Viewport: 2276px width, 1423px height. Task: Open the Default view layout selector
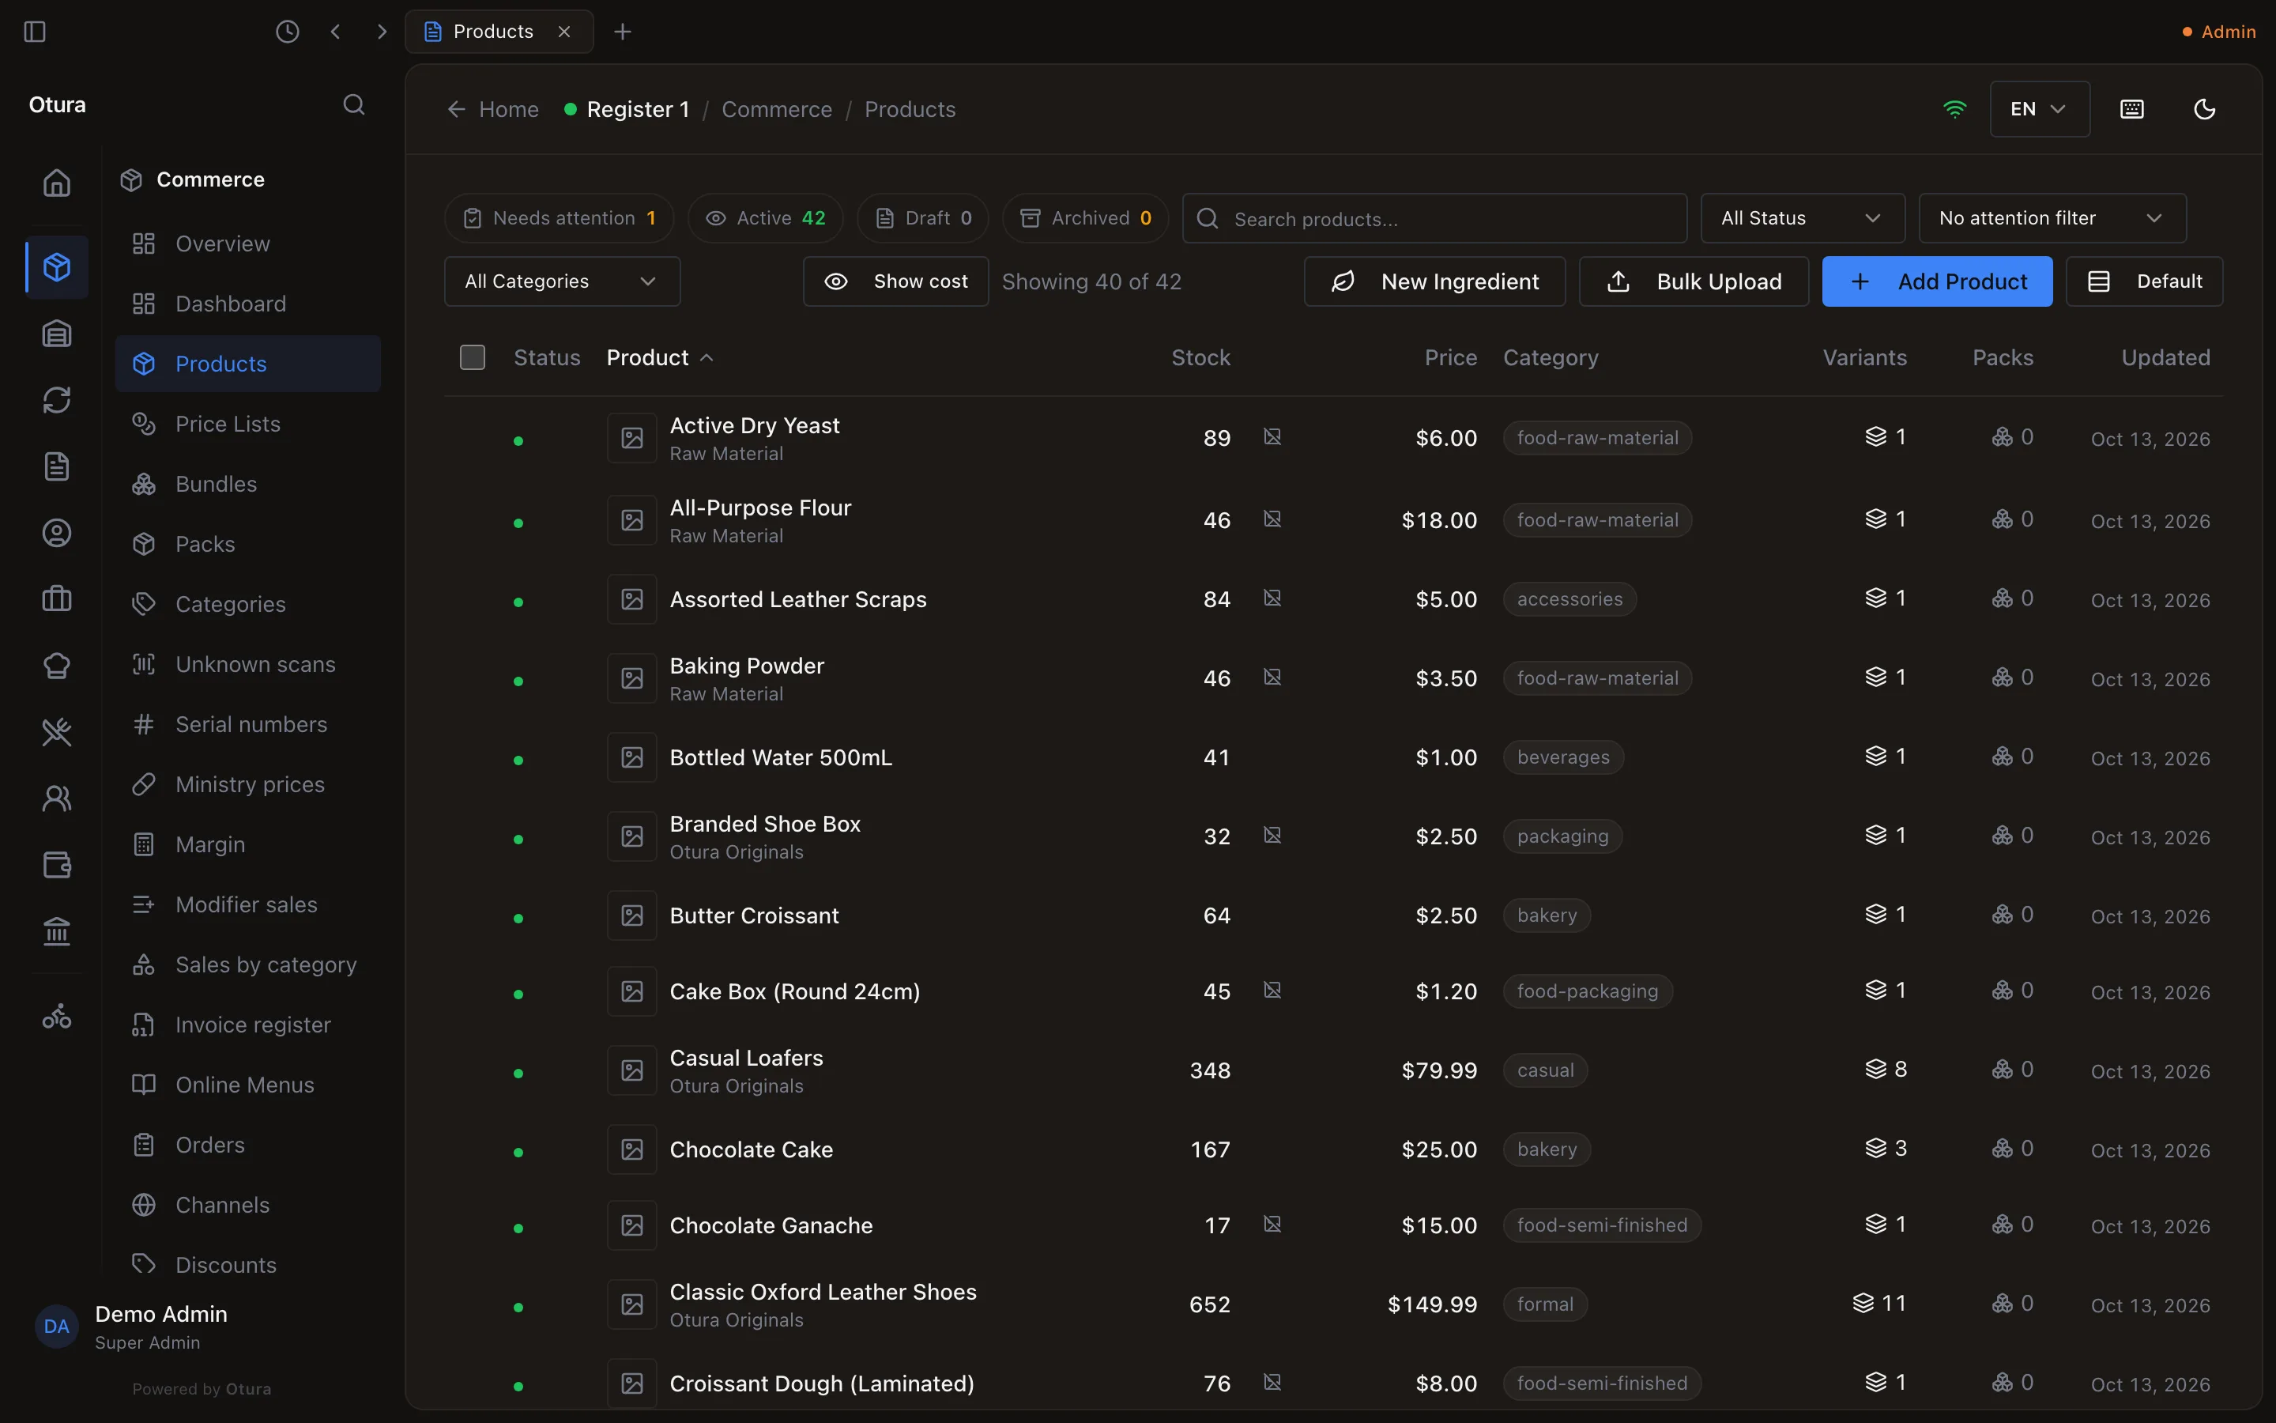tap(2143, 281)
